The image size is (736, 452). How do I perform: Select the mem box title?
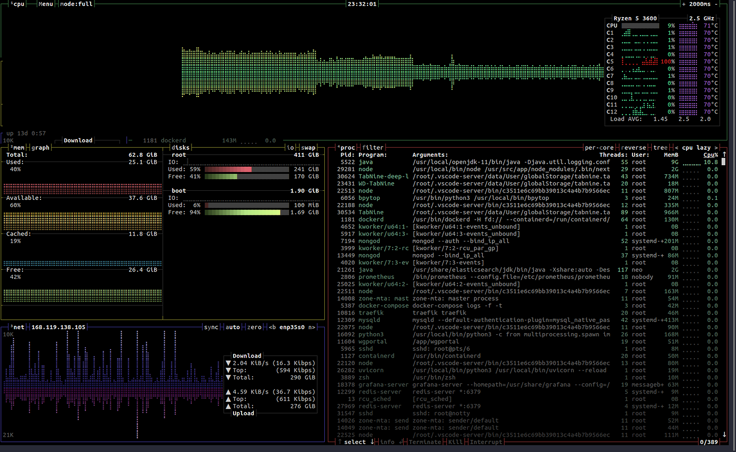coord(17,148)
